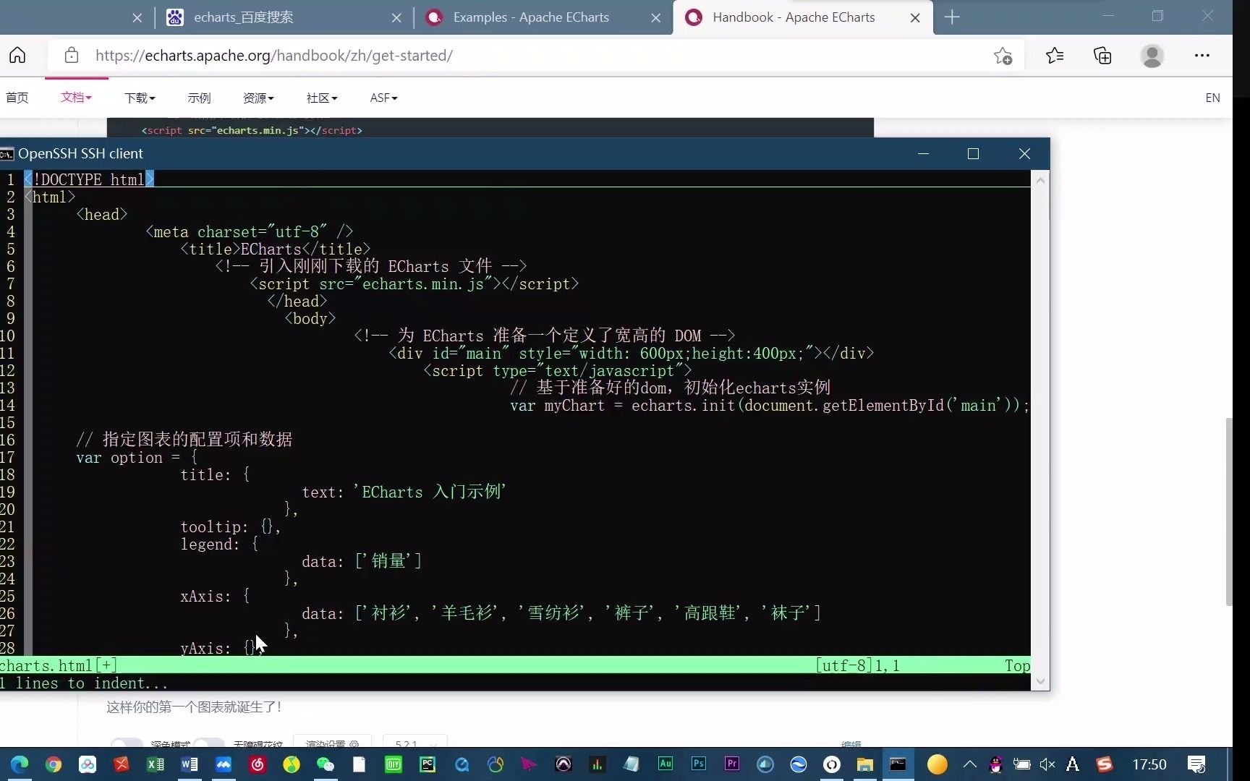This screenshot has height=781, width=1250.
Task: Open Baidu Netdisk taskbar icon
Action: tap(88, 764)
